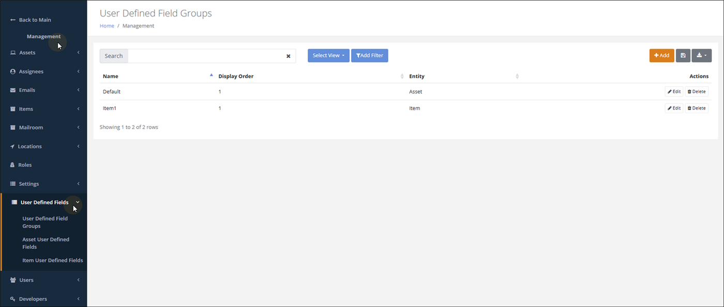This screenshot has width=724, height=307.
Task: Click the User Defined Fields list icon
Action: coord(14,202)
